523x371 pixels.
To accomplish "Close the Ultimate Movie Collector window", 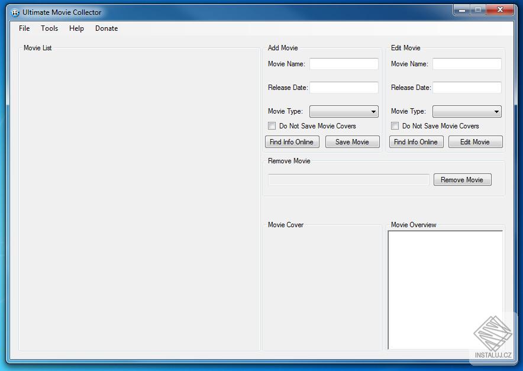I will pos(500,10).
